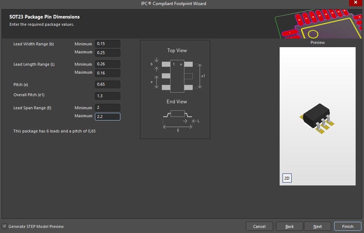Click the Lead Width Range minimum field
Screen dimensions: 364x233
pos(107,44)
